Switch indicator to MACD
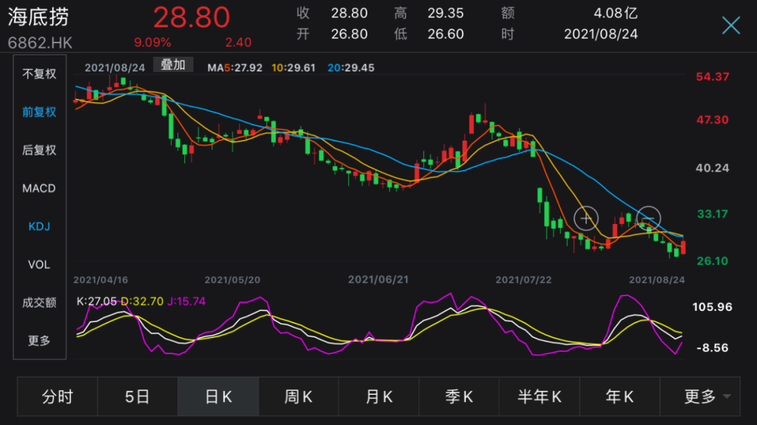The height and width of the screenshot is (425, 757). [x=39, y=188]
